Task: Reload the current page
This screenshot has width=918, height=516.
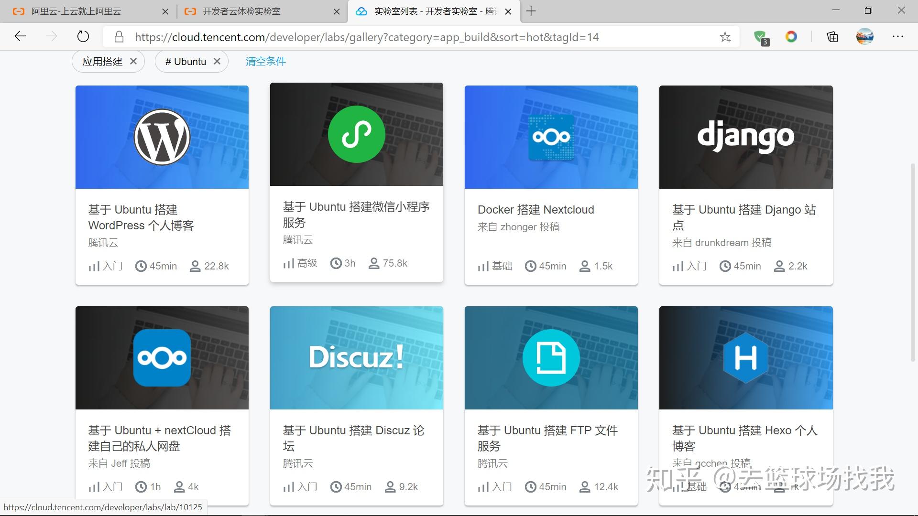Action: [x=83, y=37]
